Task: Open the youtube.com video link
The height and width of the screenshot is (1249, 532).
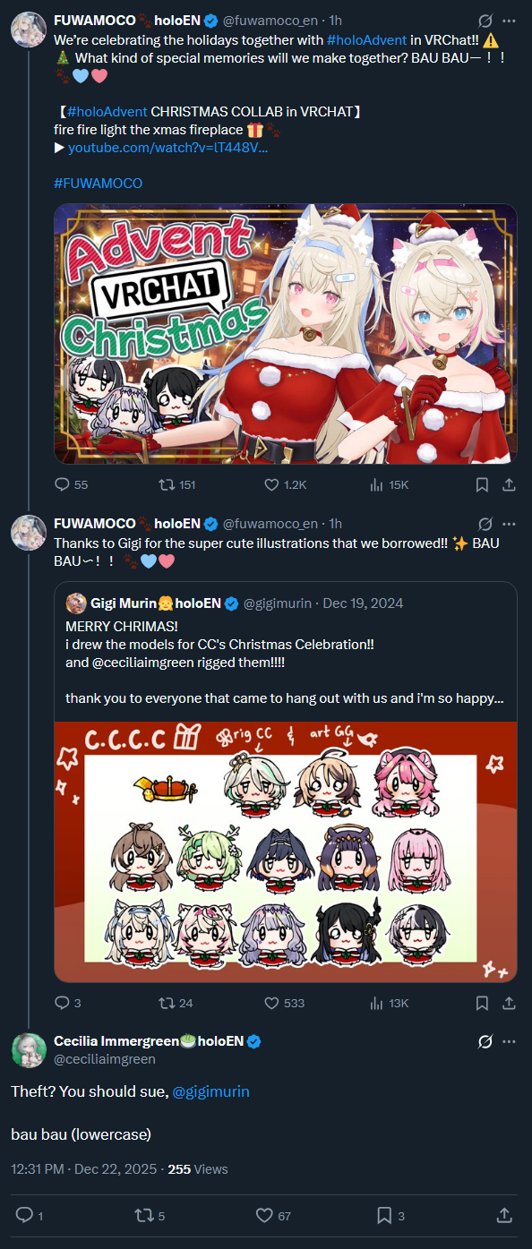Action: click(167, 147)
